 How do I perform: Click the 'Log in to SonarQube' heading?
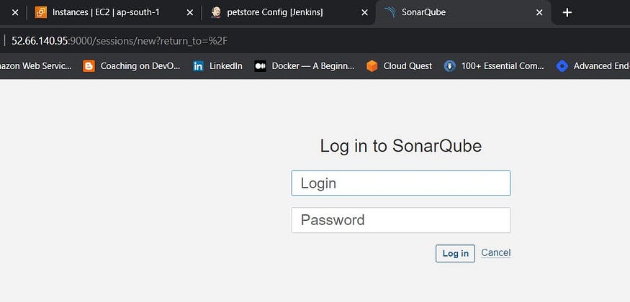400,145
